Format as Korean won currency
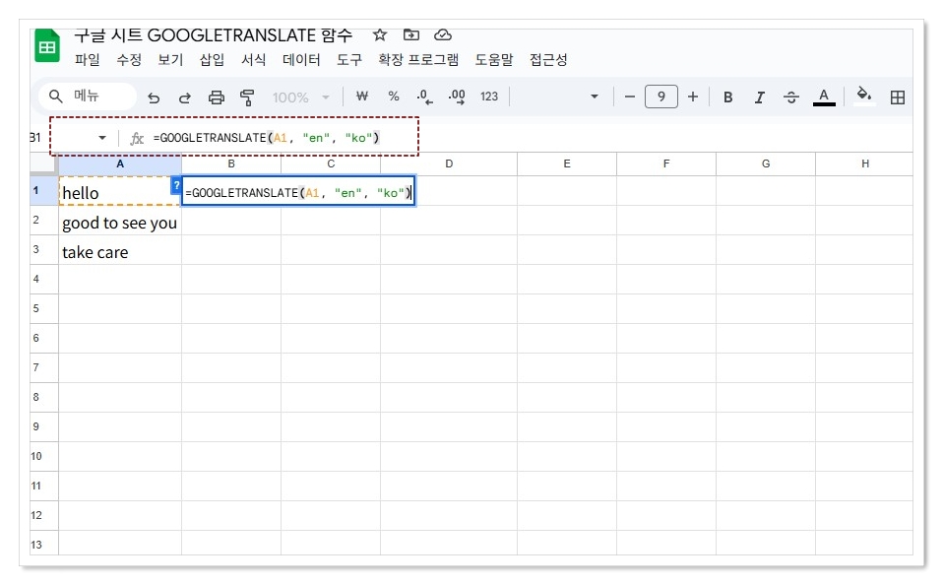This screenshot has width=943, height=585. pyautogui.click(x=362, y=97)
